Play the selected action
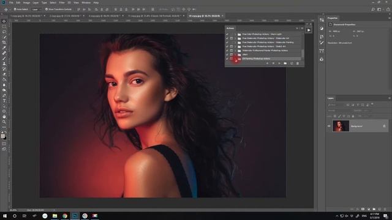Screen dimensions: 392x220 [279, 64]
